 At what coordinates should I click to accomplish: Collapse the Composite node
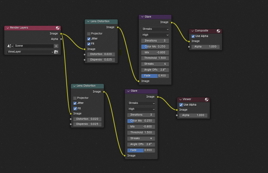pyautogui.click(x=192, y=31)
